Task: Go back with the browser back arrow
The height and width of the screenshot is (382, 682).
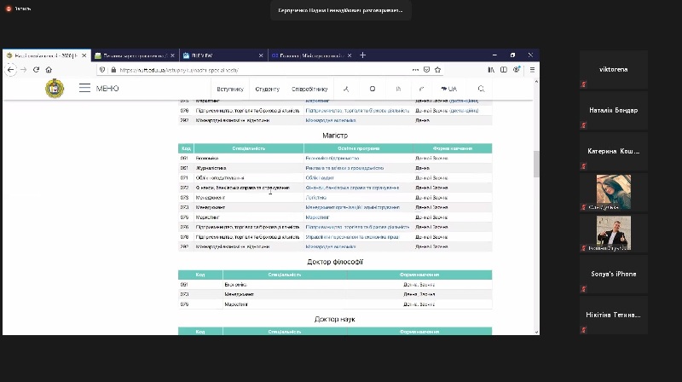Action: pos(10,70)
